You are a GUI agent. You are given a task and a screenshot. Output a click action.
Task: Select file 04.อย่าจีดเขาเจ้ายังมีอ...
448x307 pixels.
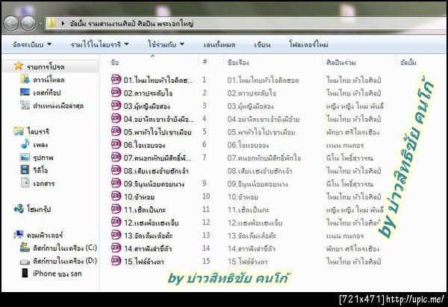tap(159, 120)
